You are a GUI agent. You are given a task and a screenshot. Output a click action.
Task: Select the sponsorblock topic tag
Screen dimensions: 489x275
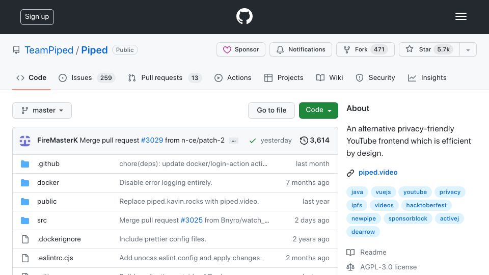[x=407, y=218]
